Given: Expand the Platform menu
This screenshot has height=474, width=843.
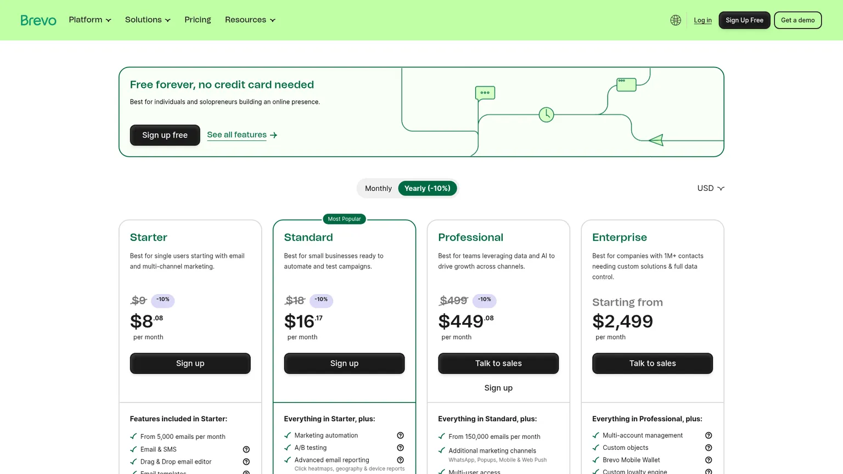Looking at the screenshot, I should (x=90, y=20).
